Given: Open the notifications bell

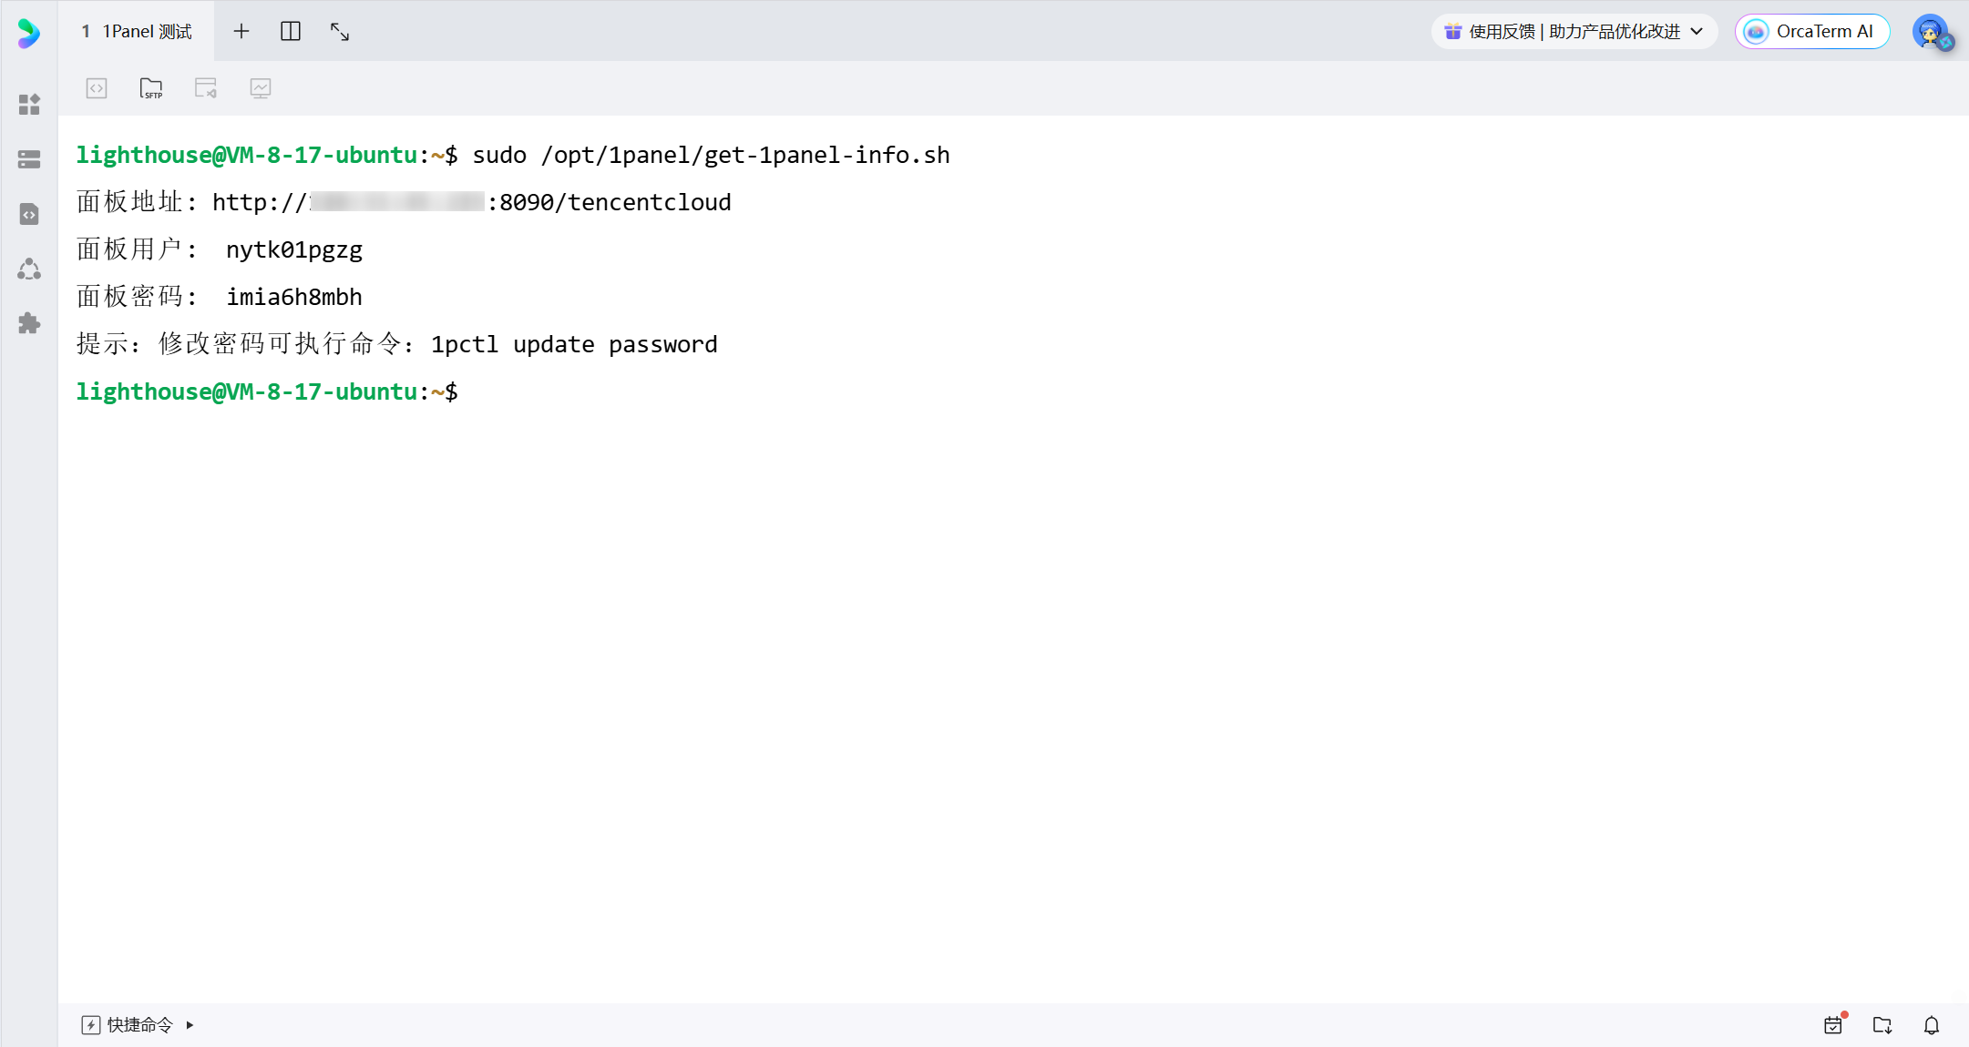Looking at the screenshot, I should click(1932, 1025).
